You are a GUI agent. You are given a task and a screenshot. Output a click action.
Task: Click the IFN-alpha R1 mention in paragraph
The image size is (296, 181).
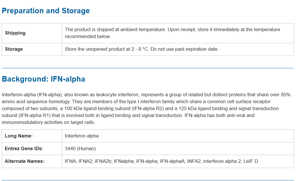click(36, 116)
